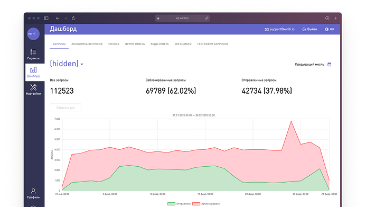366x207 pixels.
Task: Go forward with browser forward arrow
Action: pyautogui.click(x=65, y=18)
